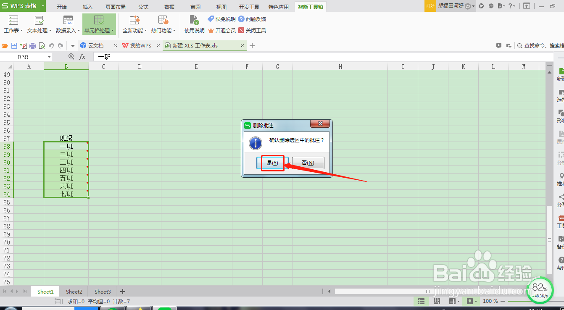Open the 开发工具 ribbon tab
564x310 pixels.
tap(249, 7)
